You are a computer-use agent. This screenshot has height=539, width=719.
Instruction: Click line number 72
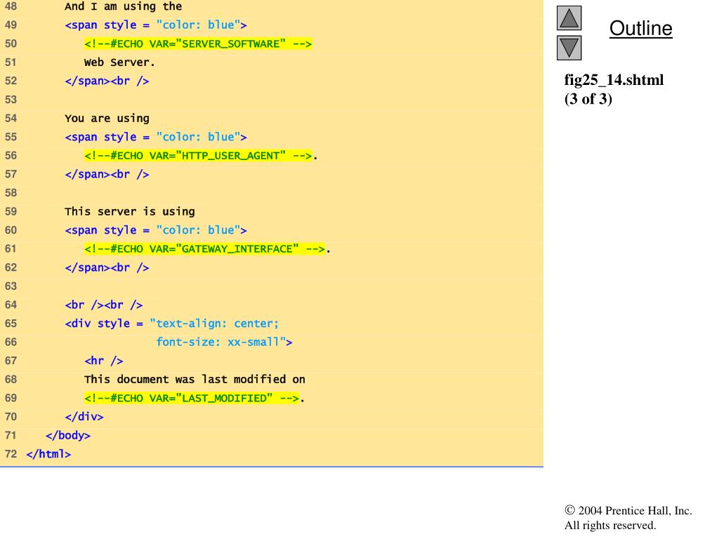click(x=11, y=454)
